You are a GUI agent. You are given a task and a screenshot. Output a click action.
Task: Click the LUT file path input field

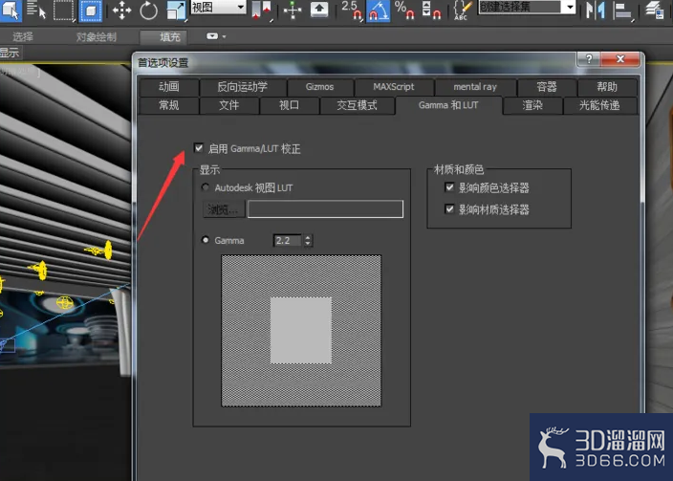coord(325,209)
